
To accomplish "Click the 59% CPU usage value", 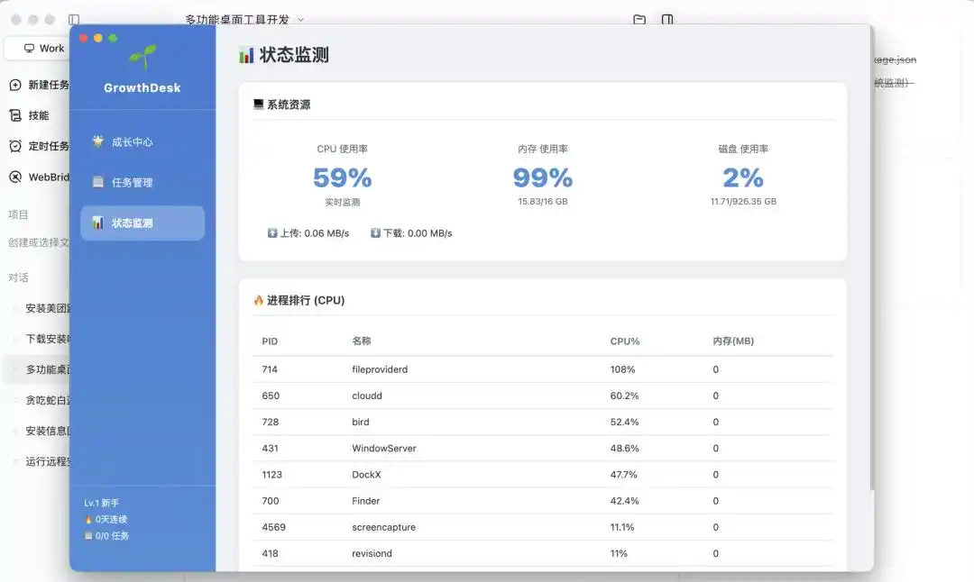I will coord(343,178).
